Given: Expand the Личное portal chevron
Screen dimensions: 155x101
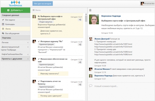Looking at the screenshot, I should click(x=28, y=42).
